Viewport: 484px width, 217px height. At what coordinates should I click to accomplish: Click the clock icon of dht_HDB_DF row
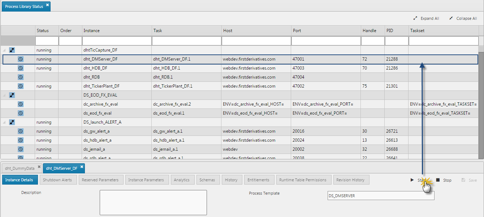[x=21, y=68]
